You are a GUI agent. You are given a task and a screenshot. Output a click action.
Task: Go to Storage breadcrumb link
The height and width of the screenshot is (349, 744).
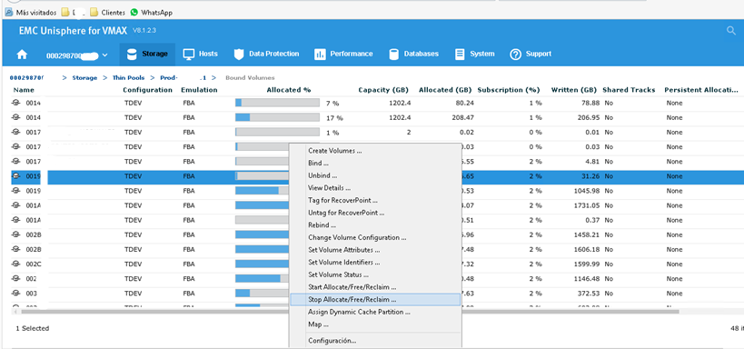84,78
